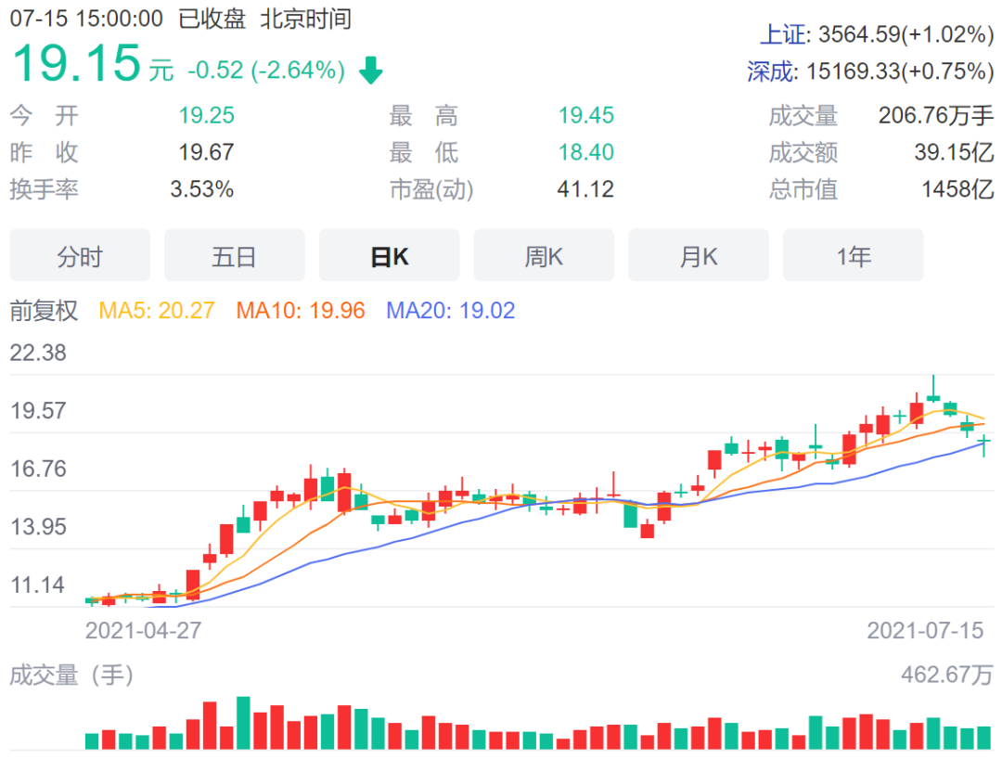Viewport: 1002px width, 759px height.
Task: Click the MA5: 20.27 indicator label
Action: click(157, 311)
